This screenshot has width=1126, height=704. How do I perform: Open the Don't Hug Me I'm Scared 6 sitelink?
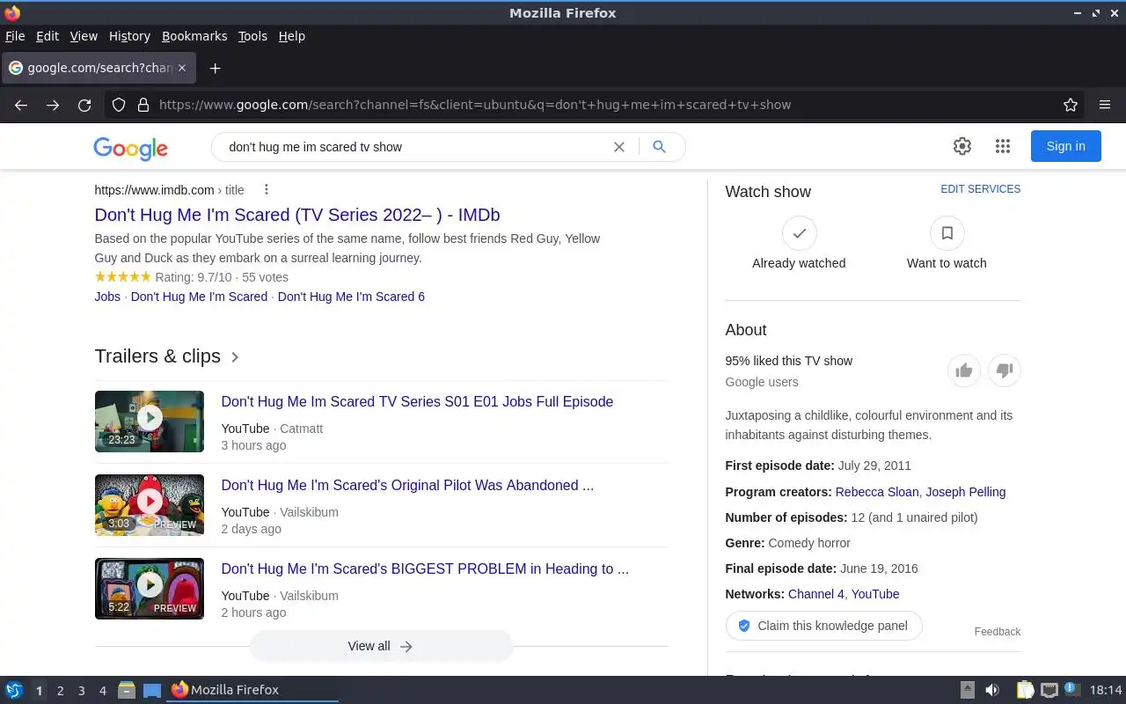tap(351, 297)
